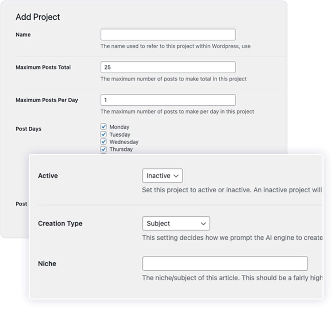Click into the Niche input box
This screenshot has height=309, width=333.
coord(225,264)
